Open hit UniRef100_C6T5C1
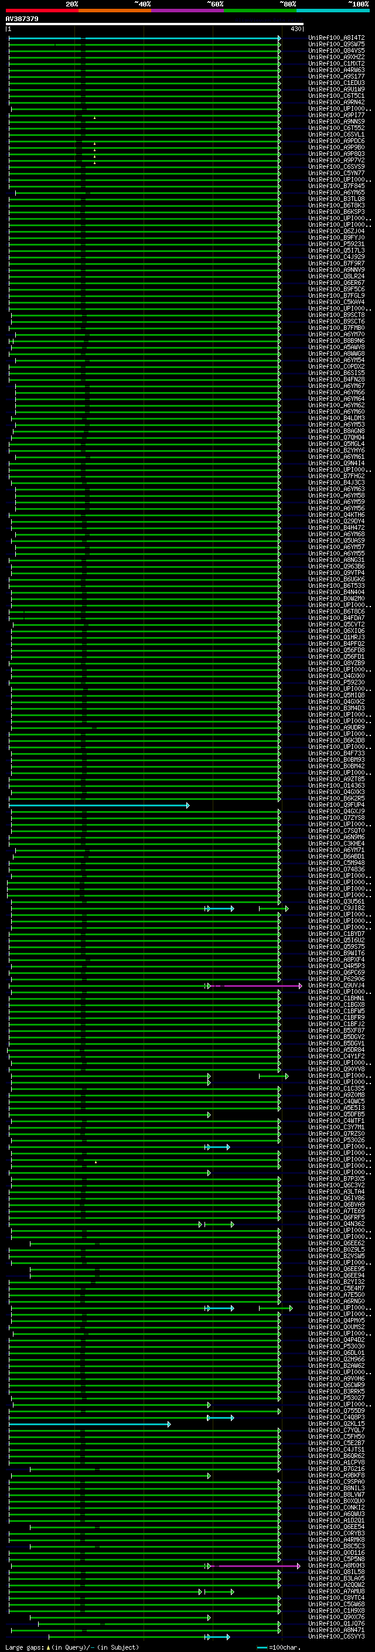Screen dimensions: 375x1652 pyautogui.click(x=336, y=96)
